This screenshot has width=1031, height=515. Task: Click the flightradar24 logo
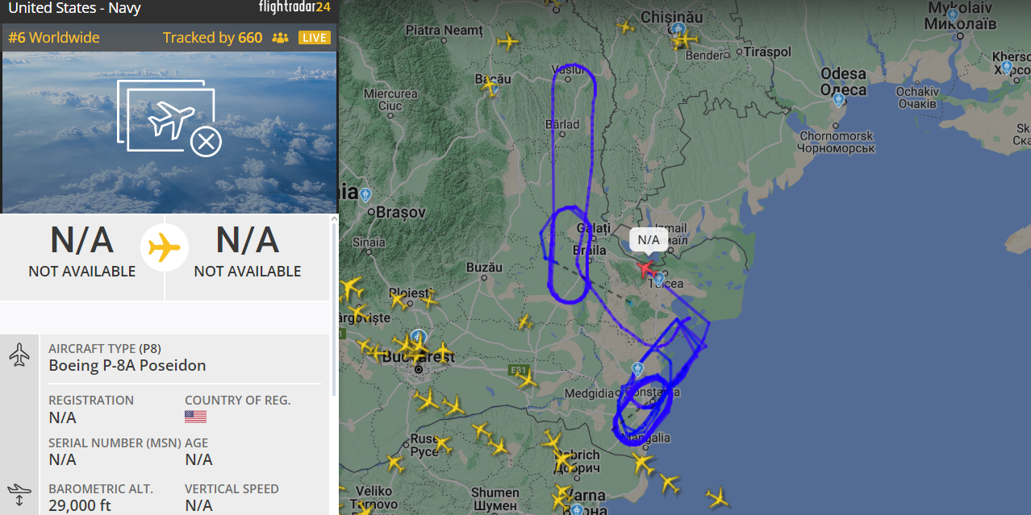[x=294, y=8]
